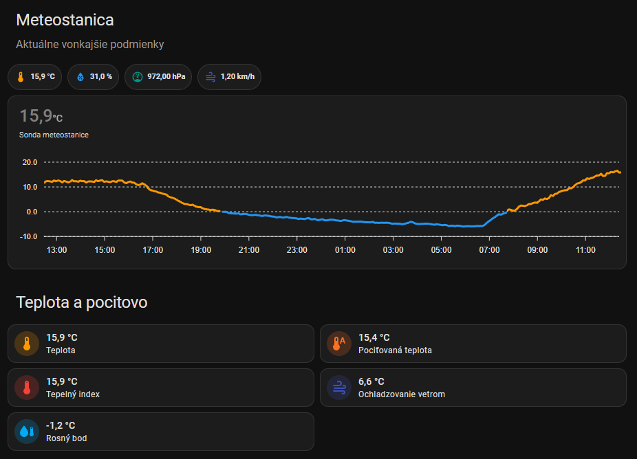Click the orange thermometer icon on the Teplota tile
The image size is (637, 459).
(27, 344)
